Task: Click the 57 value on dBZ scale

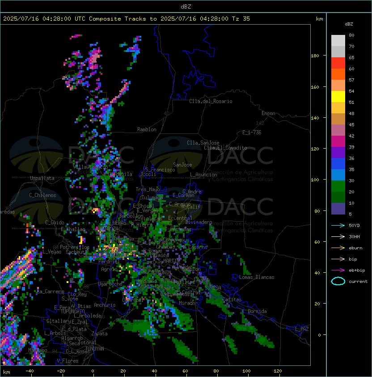Action: click(x=351, y=80)
